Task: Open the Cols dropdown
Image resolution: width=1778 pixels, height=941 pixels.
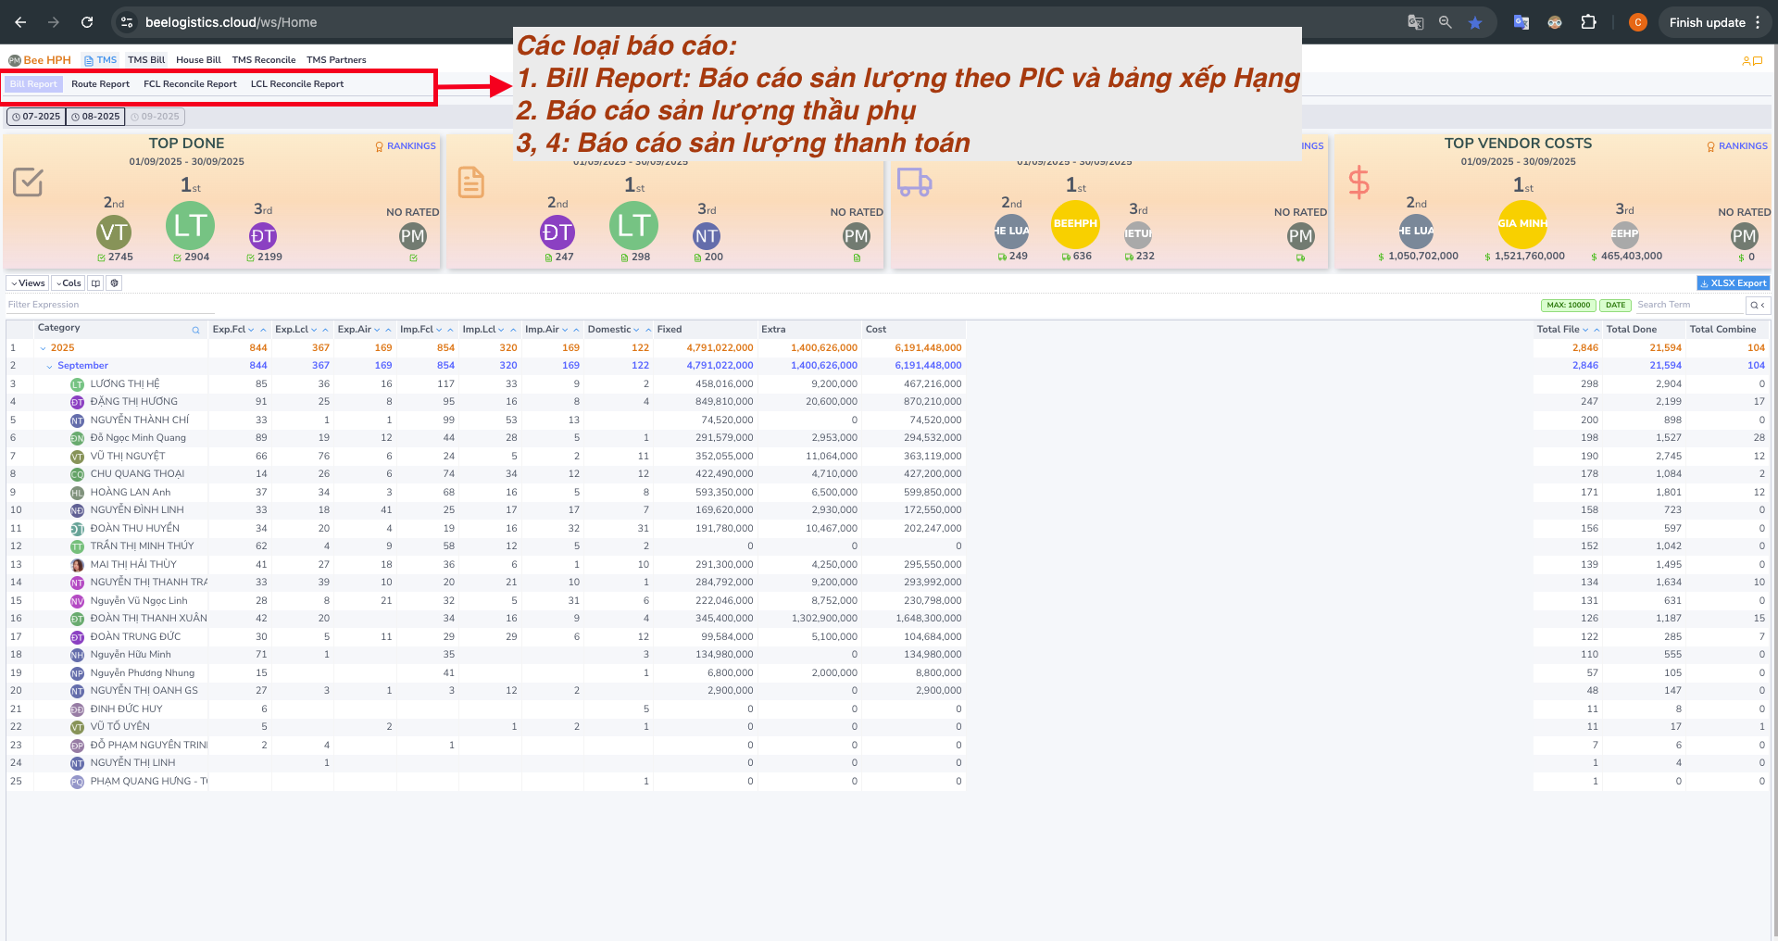Action: (68, 282)
